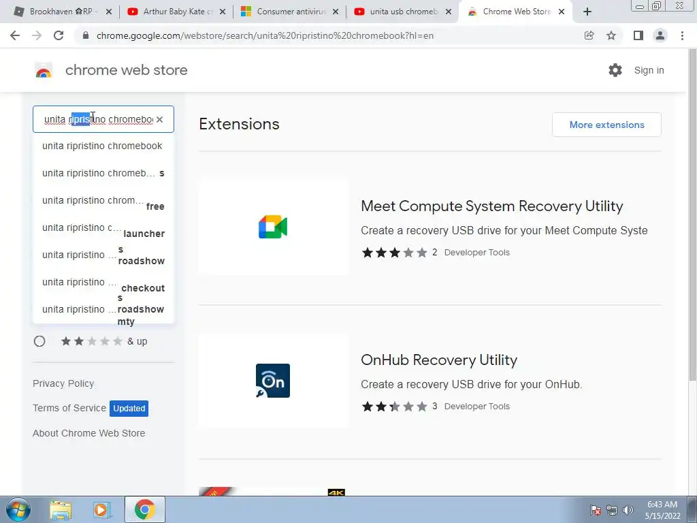Open a new tab with plus button
697x523 pixels.
coord(587,12)
